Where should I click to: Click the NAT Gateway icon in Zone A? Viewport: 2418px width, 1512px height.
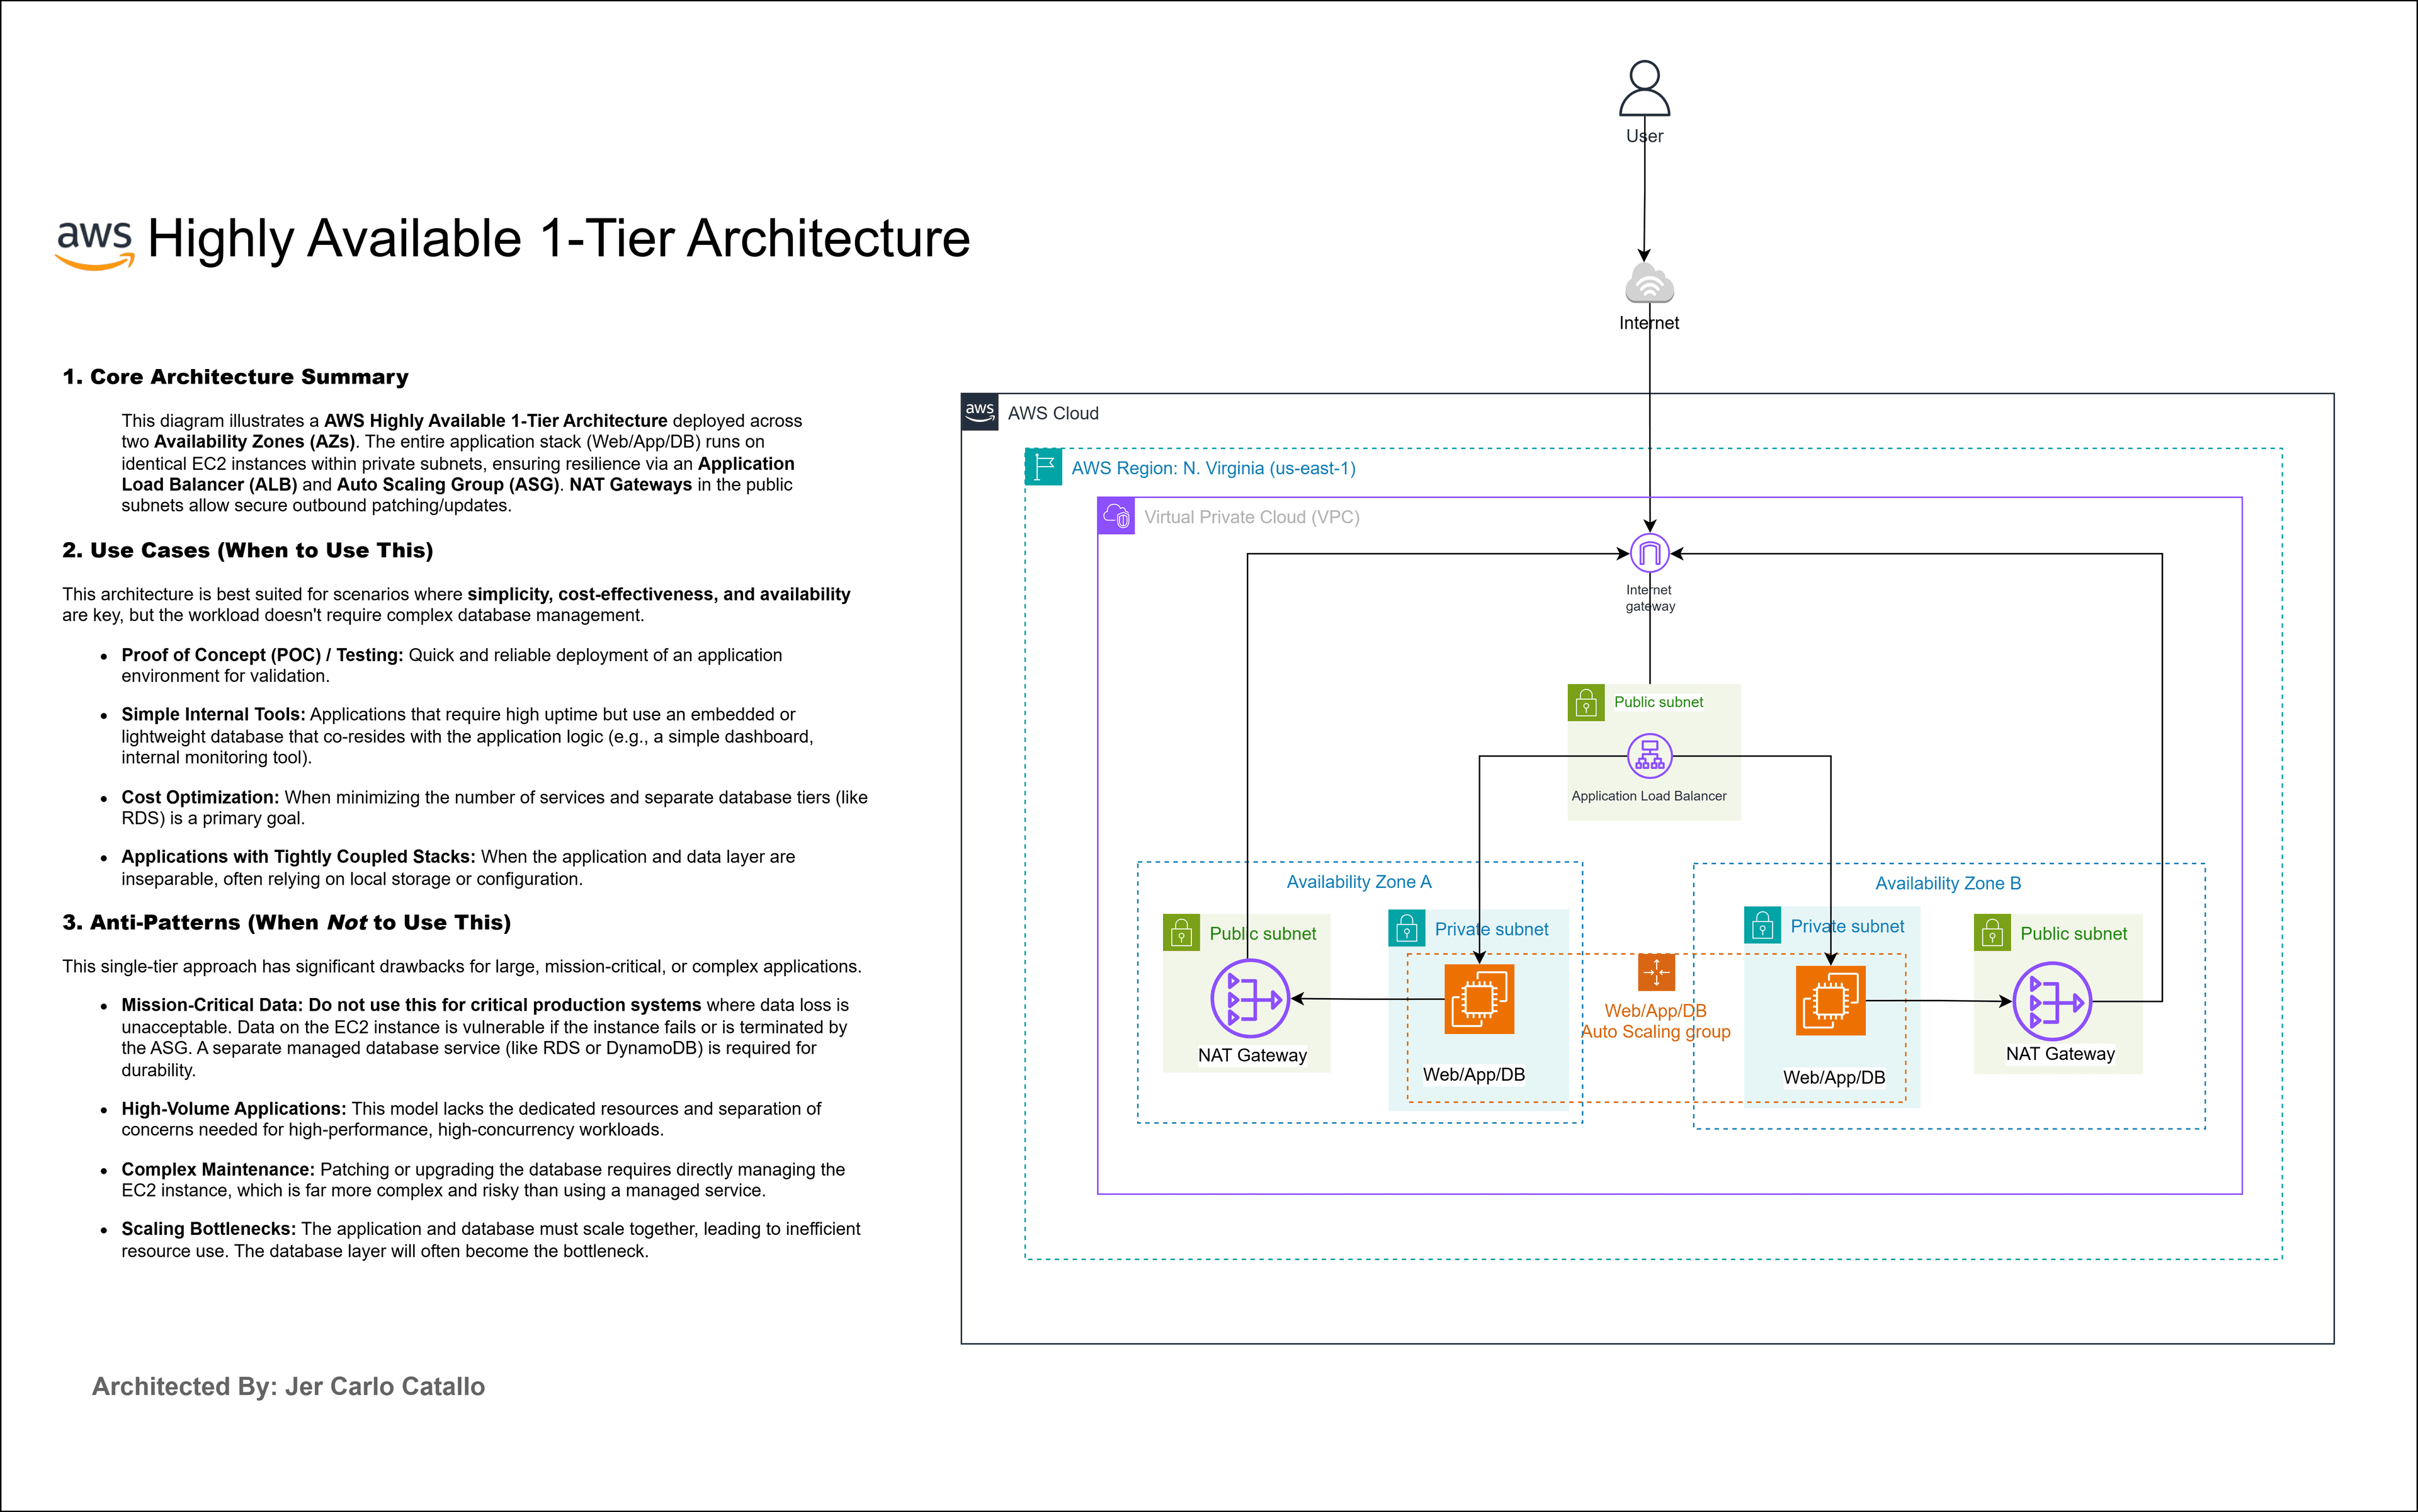coord(1250,998)
